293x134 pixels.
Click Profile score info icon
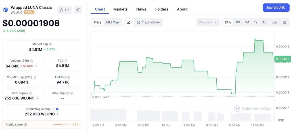coord(26,125)
